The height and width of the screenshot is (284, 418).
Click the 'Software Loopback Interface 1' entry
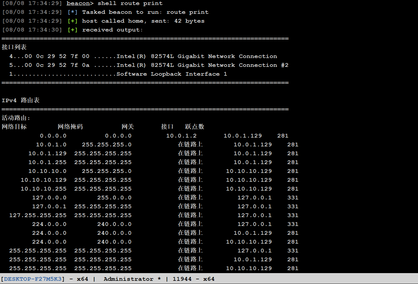tap(171, 74)
